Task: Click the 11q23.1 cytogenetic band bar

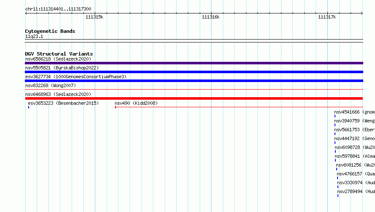Action: 194,41
